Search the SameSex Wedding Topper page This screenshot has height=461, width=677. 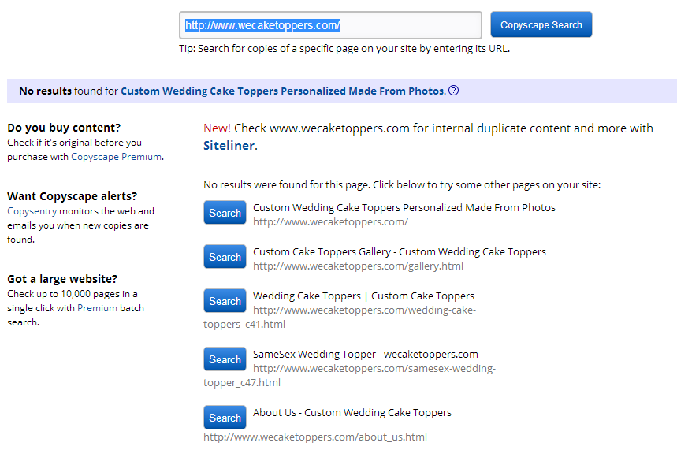tap(225, 359)
